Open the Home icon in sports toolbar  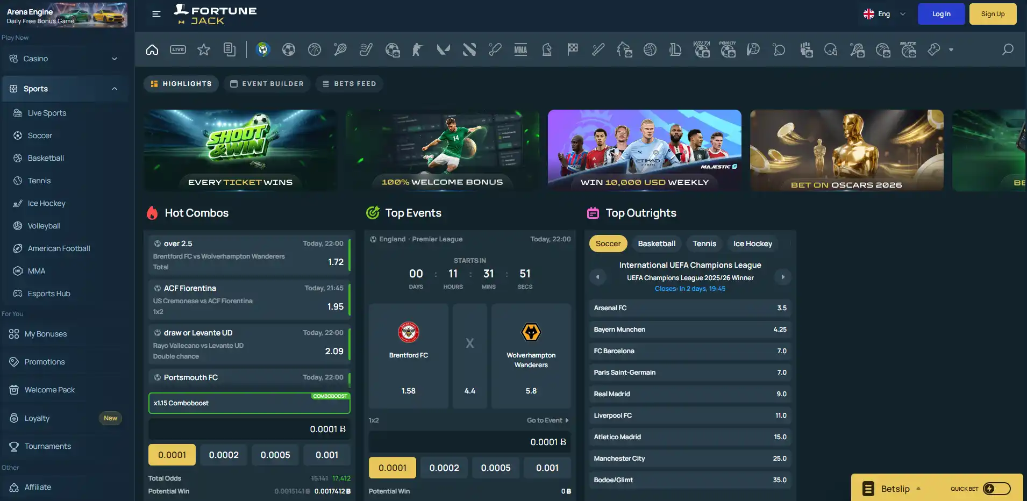pyautogui.click(x=152, y=50)
